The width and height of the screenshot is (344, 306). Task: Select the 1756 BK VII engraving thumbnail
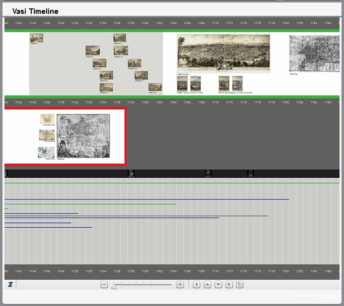point(121,51)
